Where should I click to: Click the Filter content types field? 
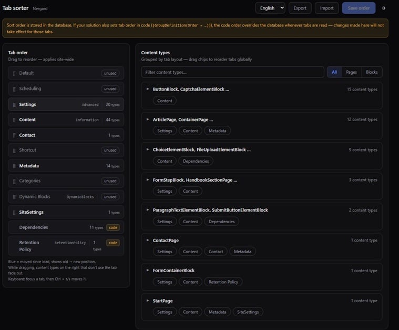pos(232,73)
